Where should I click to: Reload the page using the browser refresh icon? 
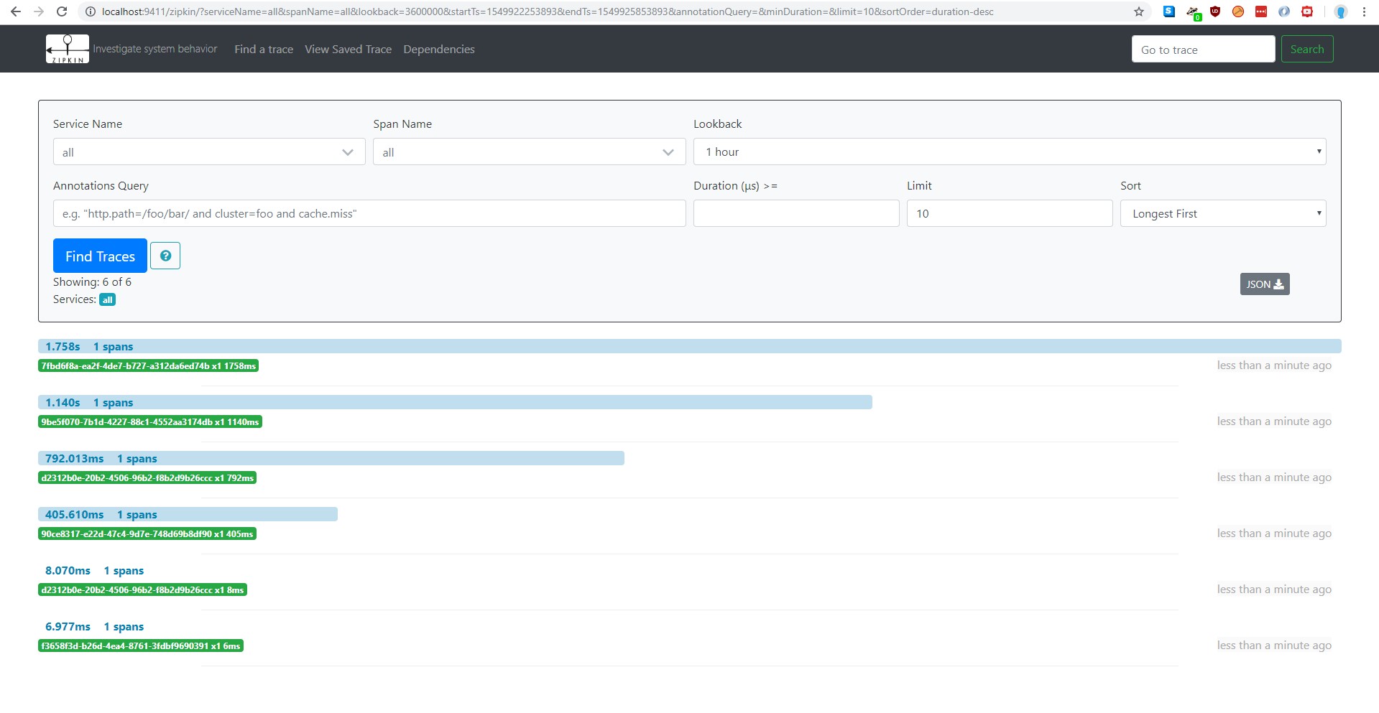coord(62,11)
